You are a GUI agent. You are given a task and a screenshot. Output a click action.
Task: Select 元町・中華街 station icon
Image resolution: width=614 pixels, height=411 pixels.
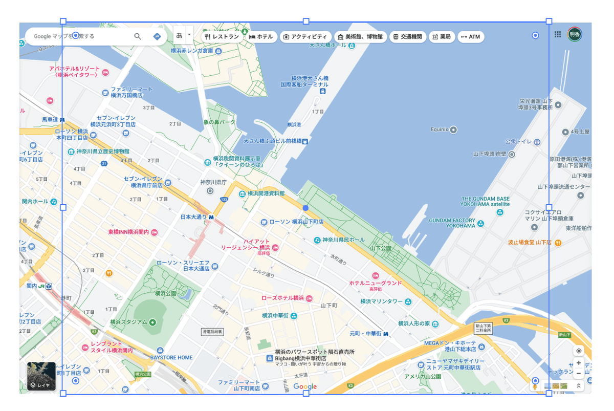tap(385, 334)
